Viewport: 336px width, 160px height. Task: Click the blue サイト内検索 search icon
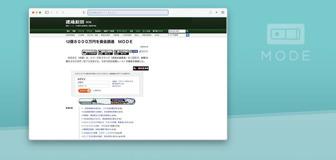click(x=188, y=35)
